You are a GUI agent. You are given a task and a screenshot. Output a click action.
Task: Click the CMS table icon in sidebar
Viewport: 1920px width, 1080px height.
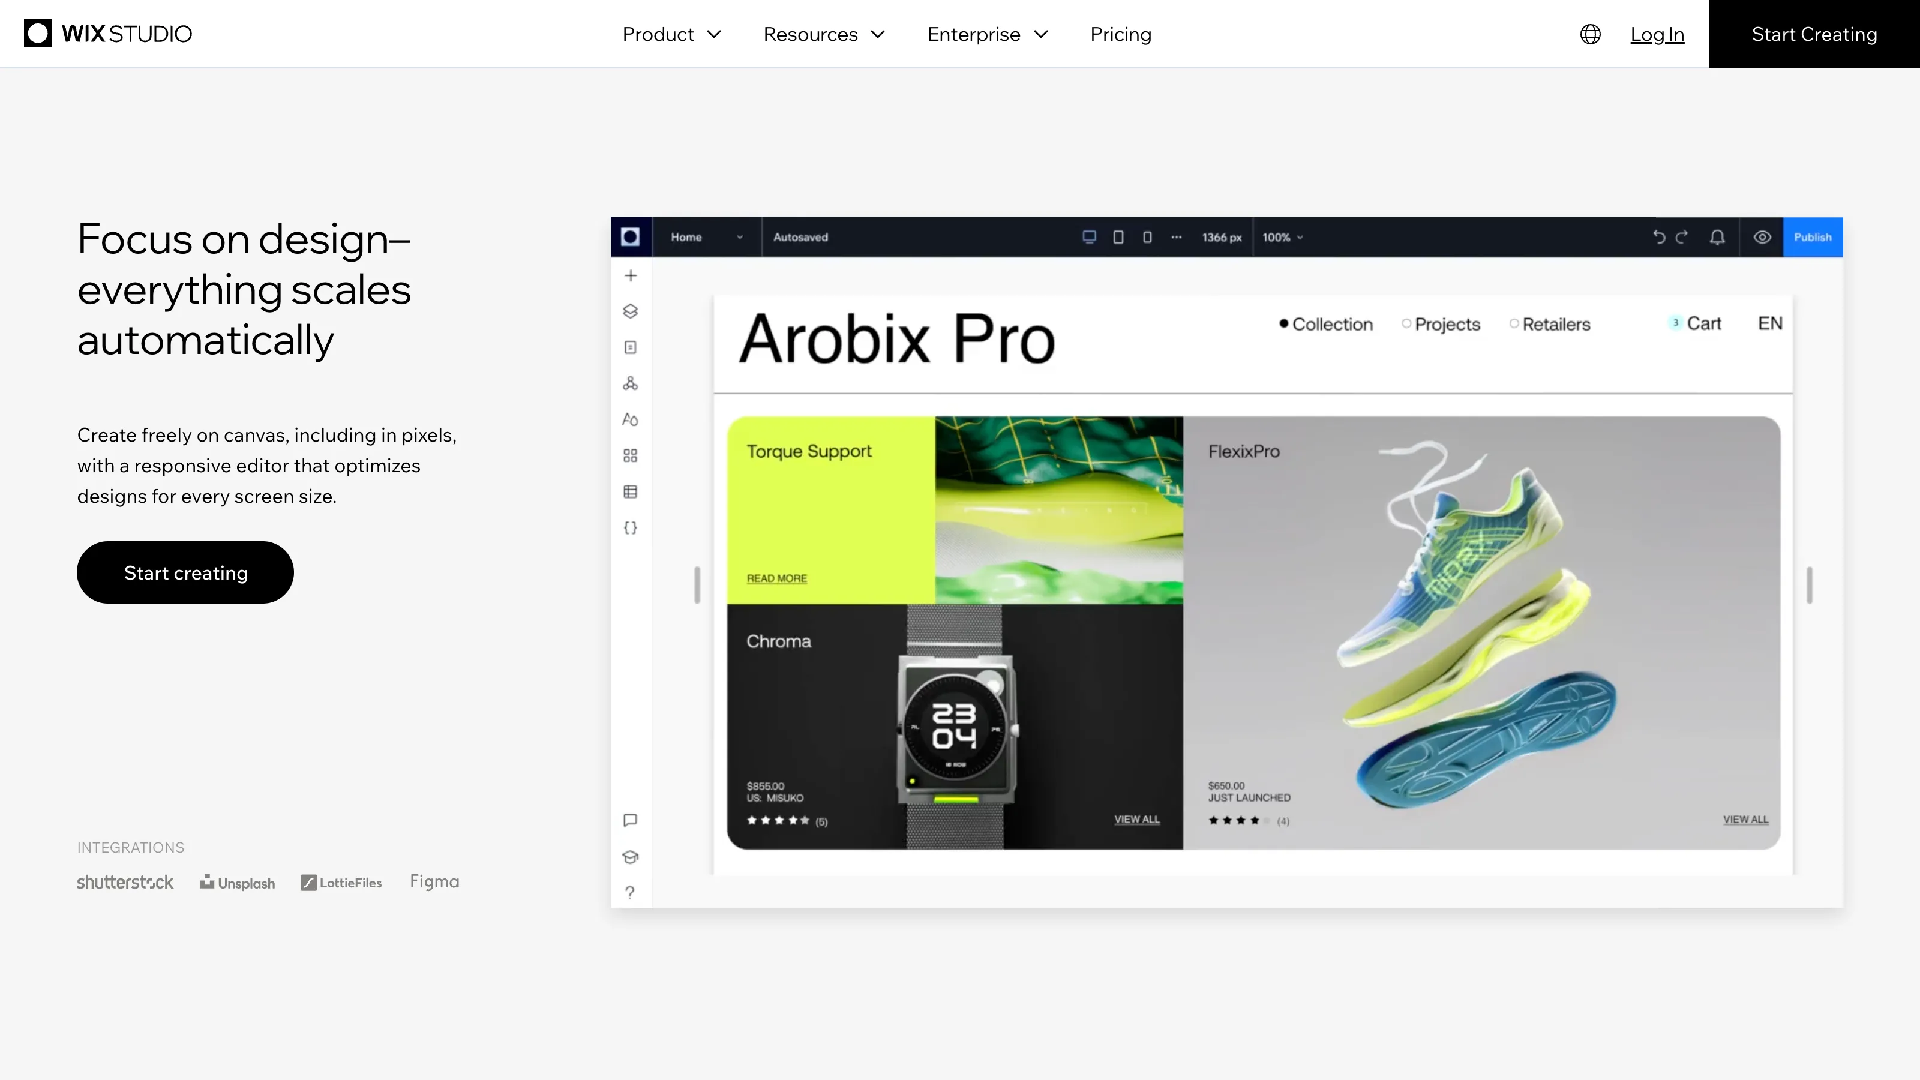631,491
